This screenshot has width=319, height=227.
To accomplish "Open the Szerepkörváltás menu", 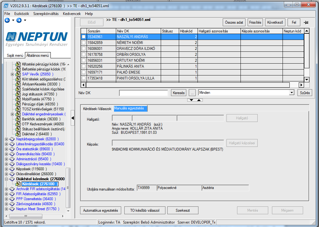I will pyautogui.click(x=46, y=14).
